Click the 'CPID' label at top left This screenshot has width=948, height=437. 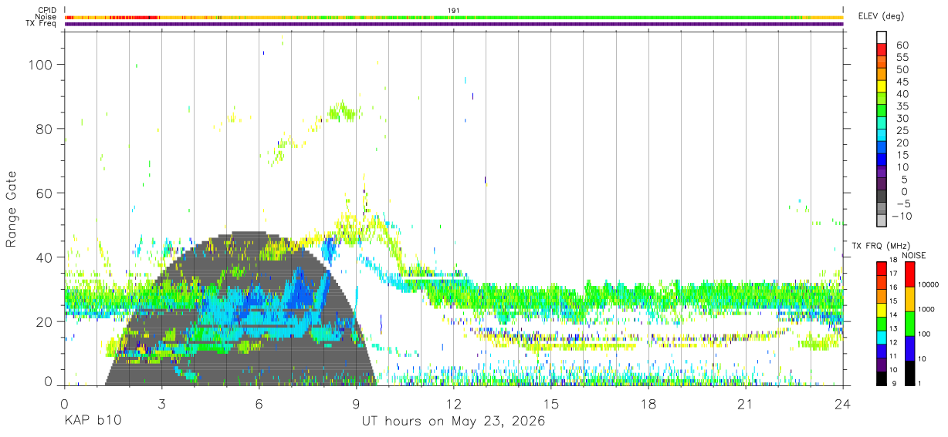[48, 10]
